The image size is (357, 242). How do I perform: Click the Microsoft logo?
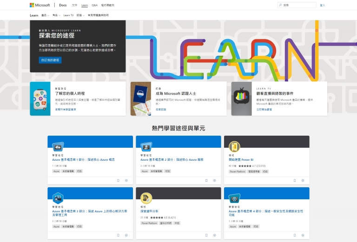pos(40,5)
